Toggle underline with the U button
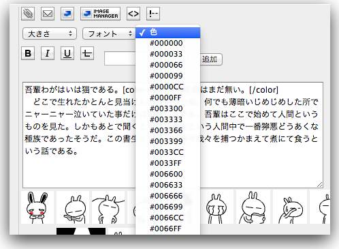 point(67,53)
